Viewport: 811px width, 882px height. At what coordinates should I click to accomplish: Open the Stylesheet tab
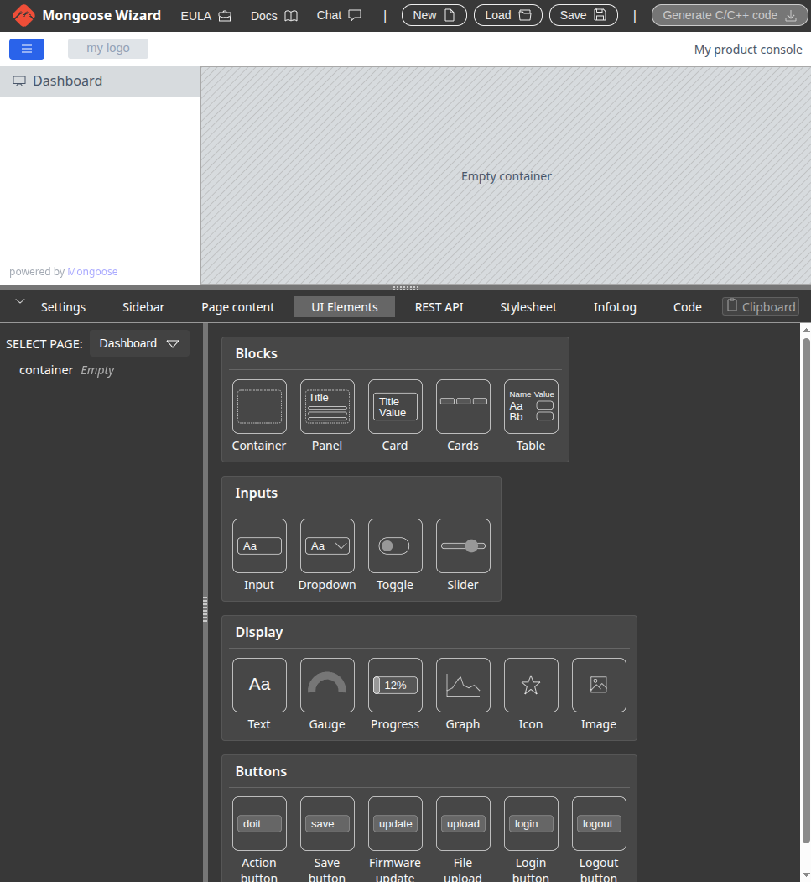(528, 307)
